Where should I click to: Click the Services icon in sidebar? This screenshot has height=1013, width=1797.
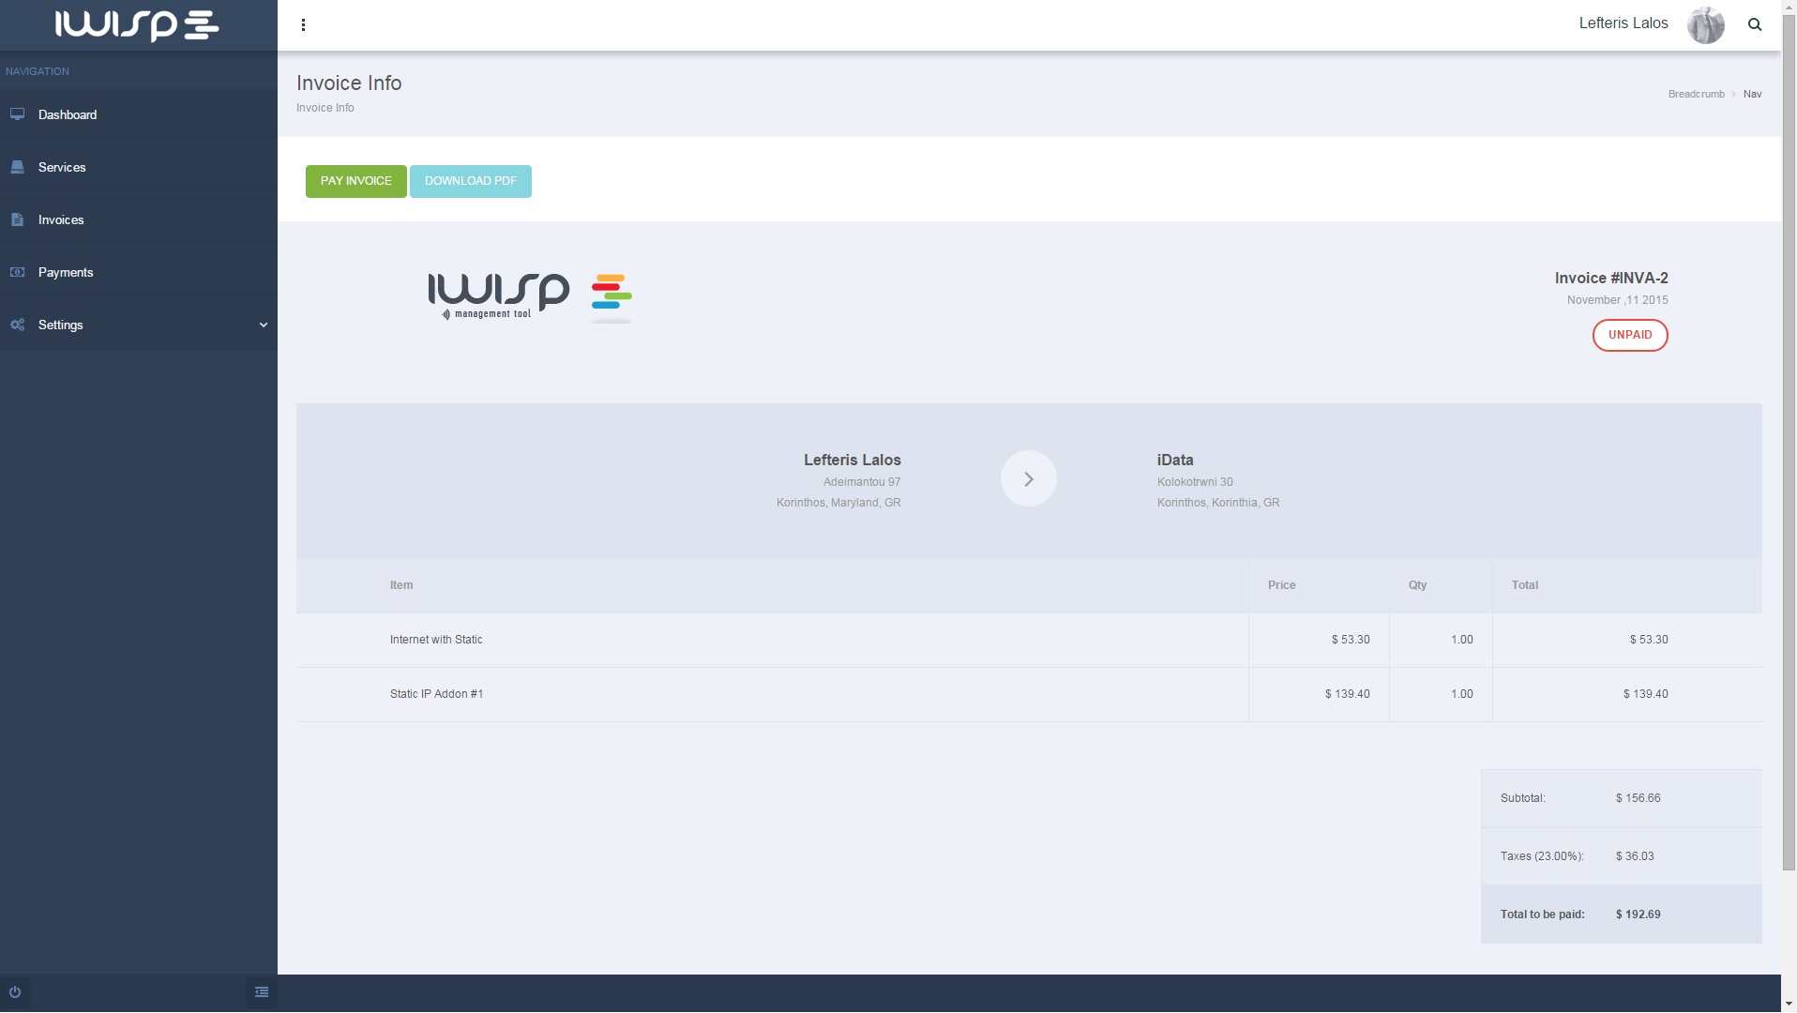pyautogui.click(x=17, y=167)
